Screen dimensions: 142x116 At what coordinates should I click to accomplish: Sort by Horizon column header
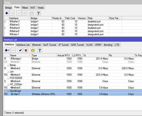[x=82, y=18]
